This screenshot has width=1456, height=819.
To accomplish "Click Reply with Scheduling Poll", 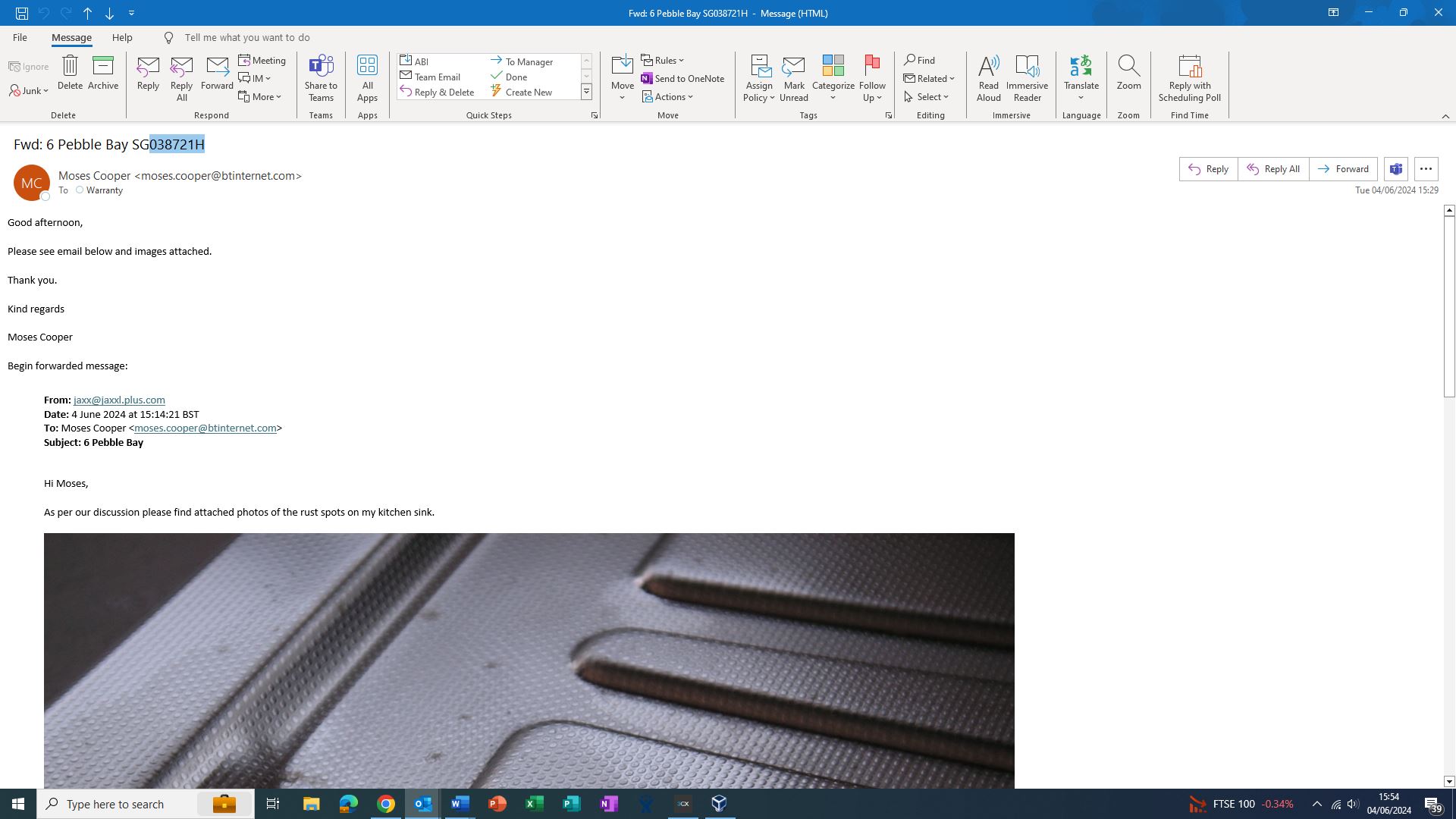I will click(x=1189, y=77).
